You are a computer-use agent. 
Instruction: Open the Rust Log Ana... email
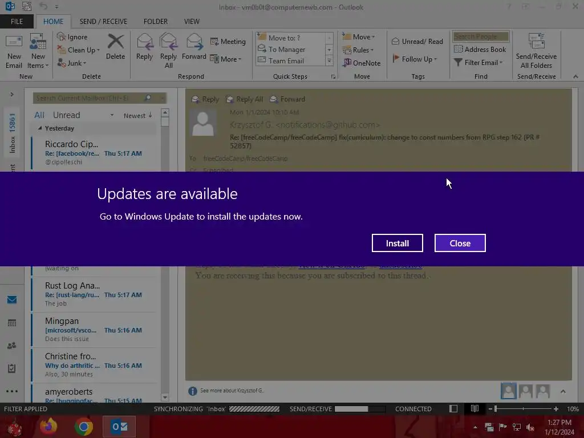(x=94, y=294)
